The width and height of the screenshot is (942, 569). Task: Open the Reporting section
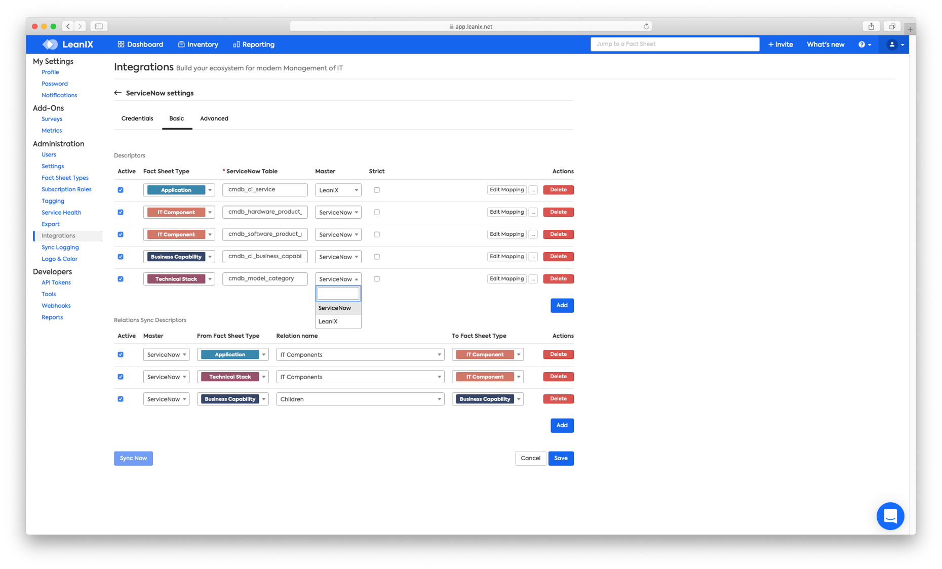tap(253, 45)
